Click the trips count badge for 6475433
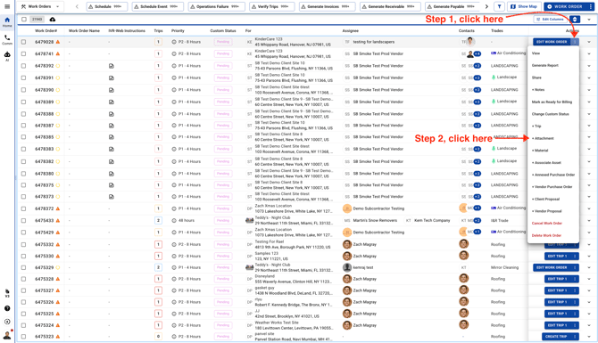Screen dimensions: 598x343 (158, 220)
